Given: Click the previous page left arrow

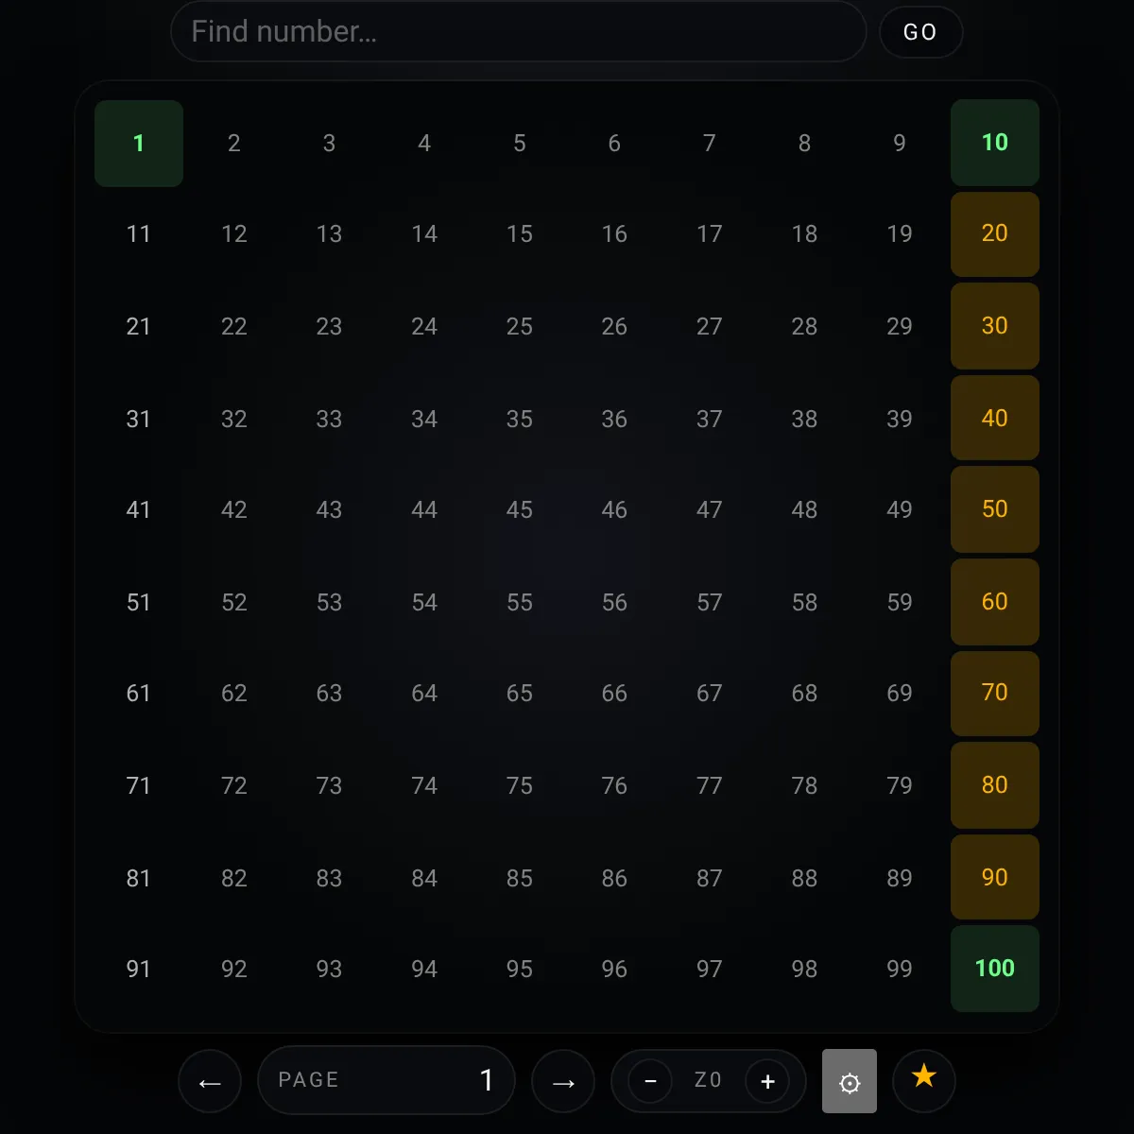Looking at the screenshot, I should [209, 1081].
